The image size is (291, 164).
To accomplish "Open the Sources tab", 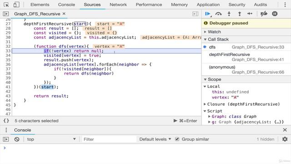I will 92,5.
